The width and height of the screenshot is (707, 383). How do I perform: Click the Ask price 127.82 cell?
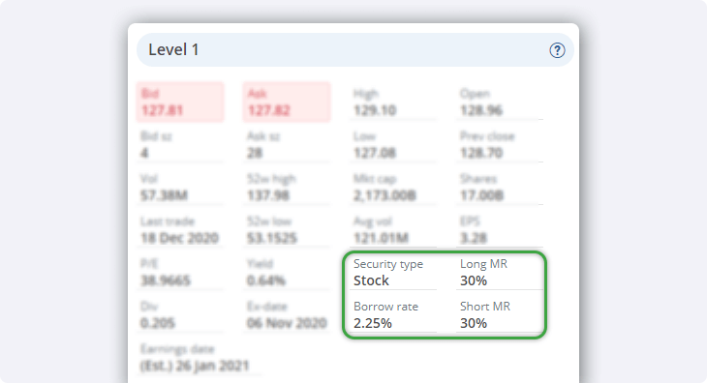pos(287,103)
